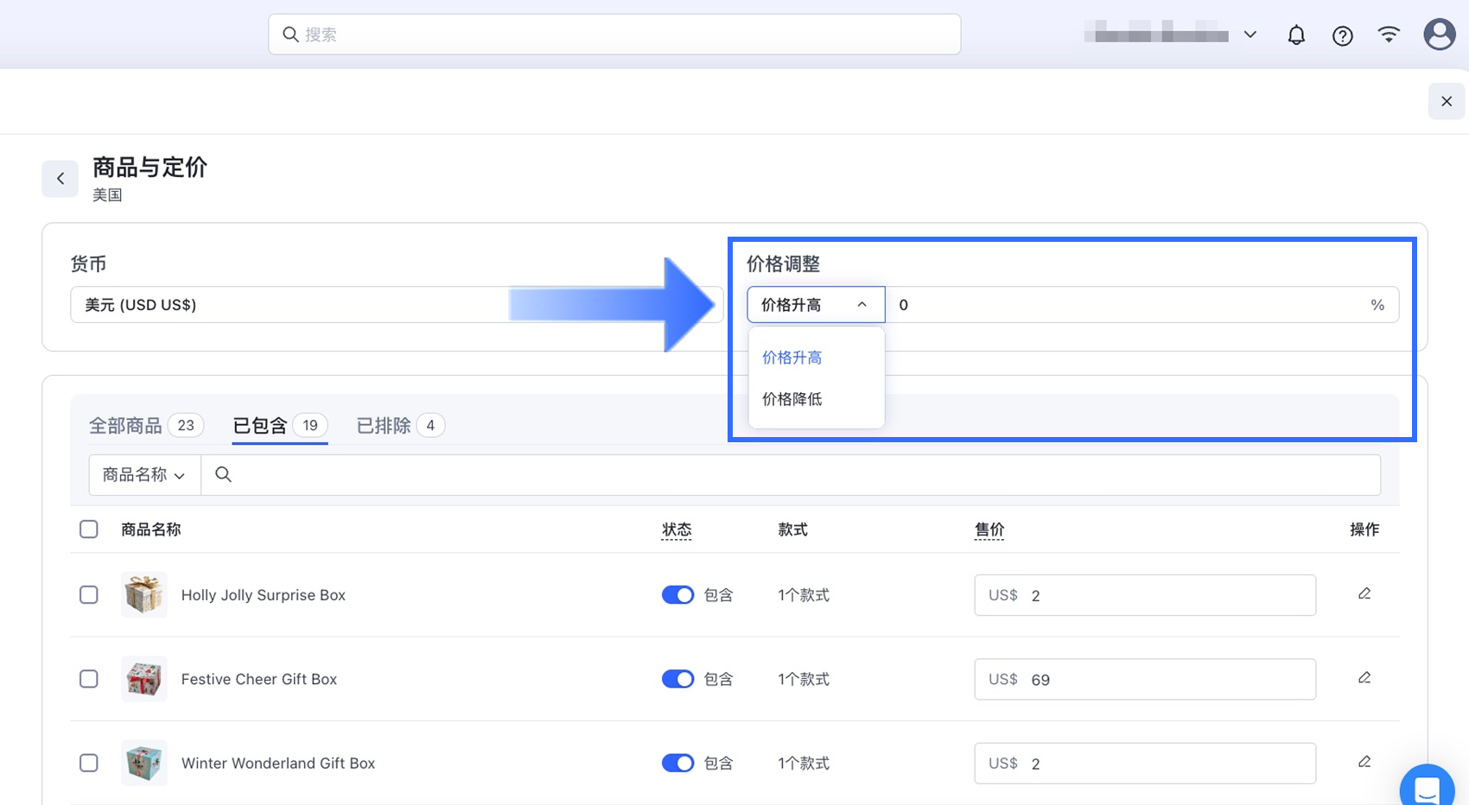Click the 款式 column header

click(x=792, y=529)
